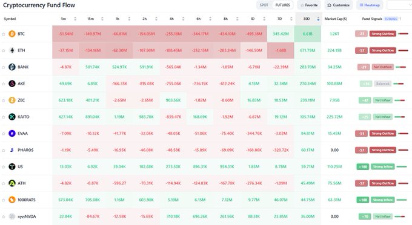Sort by the 5m column arrows
This screenshot has width=412, height=225.
tap(75, 19)
